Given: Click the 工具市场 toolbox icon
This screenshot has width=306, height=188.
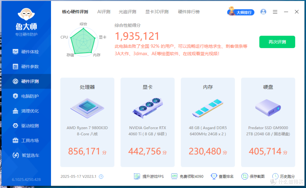Looking at the screenshot, I should [x=15, y=141].
